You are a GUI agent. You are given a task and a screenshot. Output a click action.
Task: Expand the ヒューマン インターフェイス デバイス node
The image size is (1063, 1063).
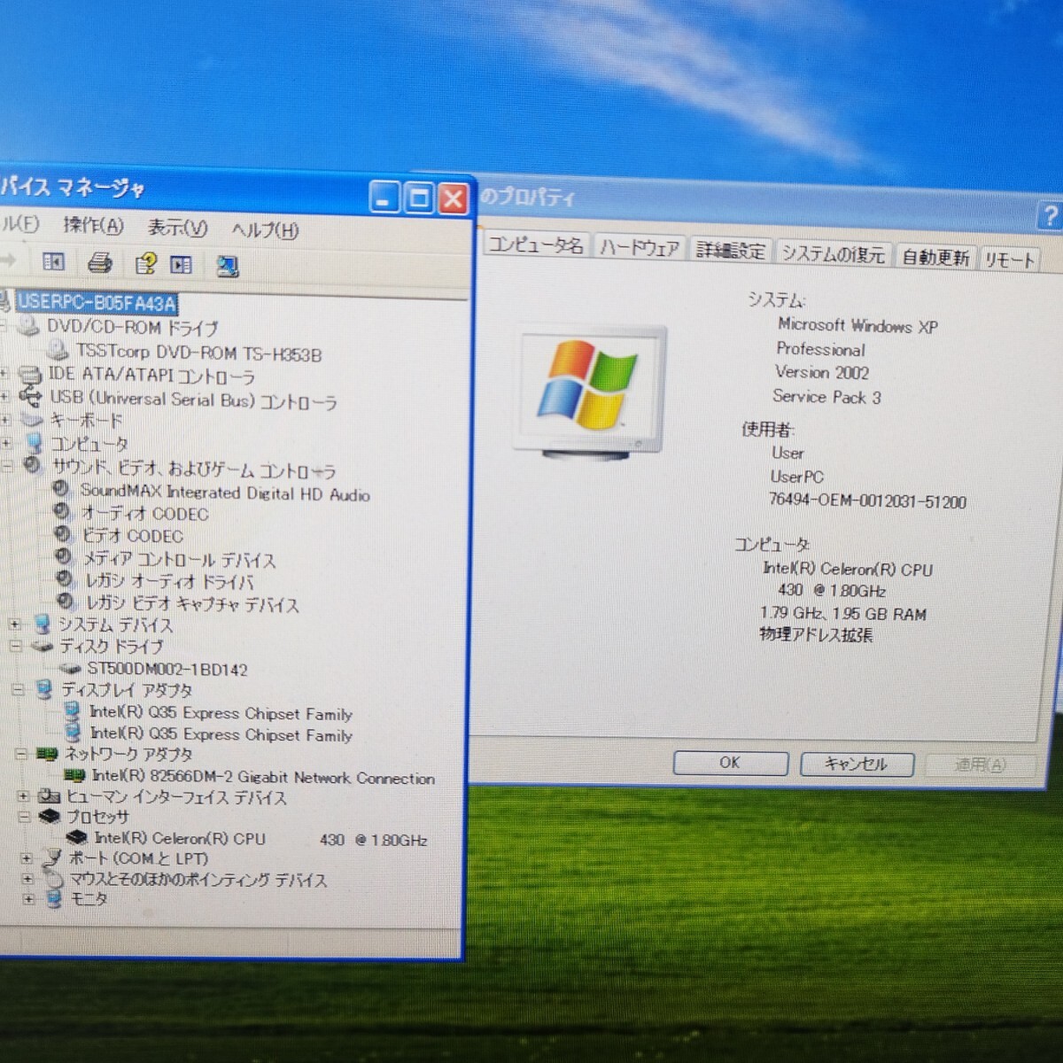click(22, 795)
